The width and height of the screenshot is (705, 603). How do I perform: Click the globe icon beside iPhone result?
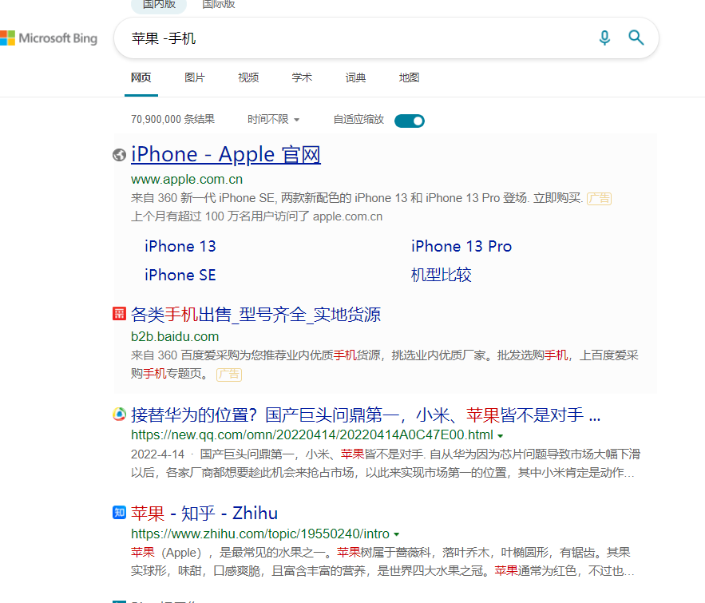pos(119,155)
